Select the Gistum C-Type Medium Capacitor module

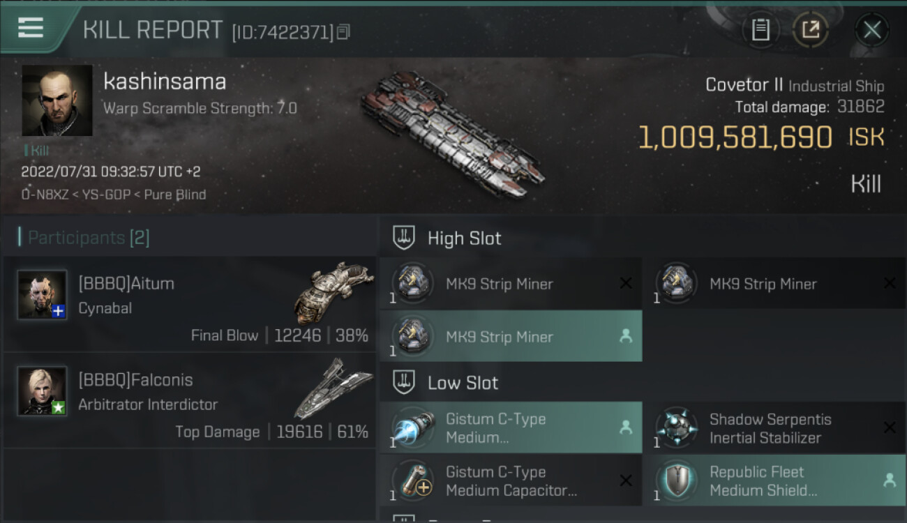(x=510, y=481)
